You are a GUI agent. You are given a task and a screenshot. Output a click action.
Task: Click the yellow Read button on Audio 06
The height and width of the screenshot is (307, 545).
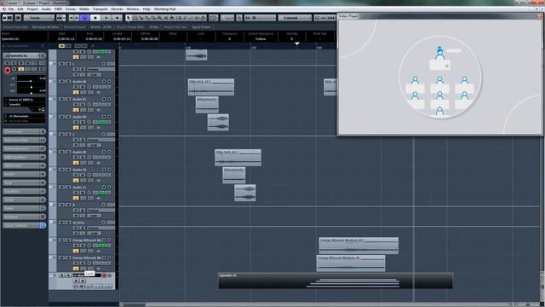(76, 92)
